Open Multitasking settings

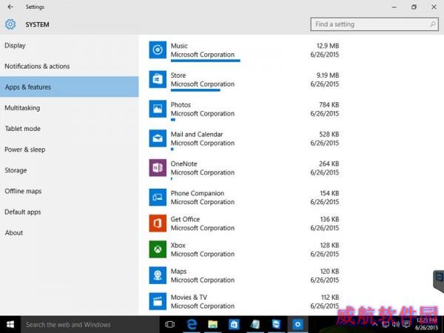69,107
